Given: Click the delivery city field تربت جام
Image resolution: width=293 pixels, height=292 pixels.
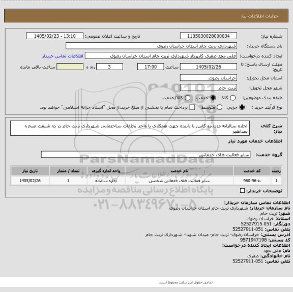Looking at the screenshot, I should (209, 88).
